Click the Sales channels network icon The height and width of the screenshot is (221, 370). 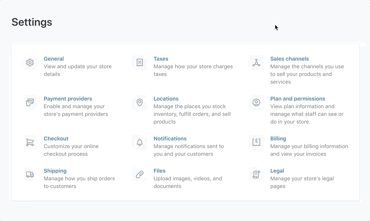256,63
